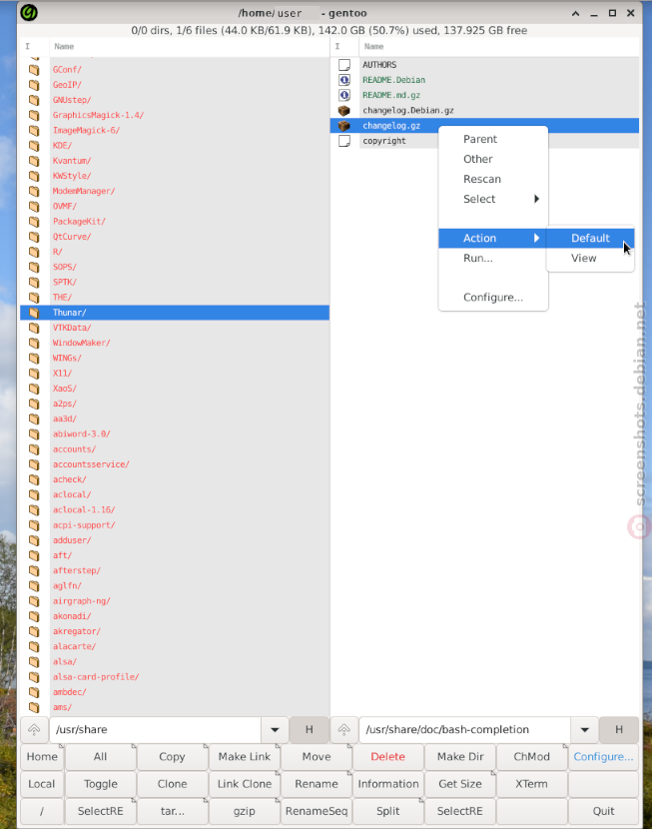The image size is (652, 829).
Task: Click the Make Link button
Action: pyautogui.click(x=244, y=756)
